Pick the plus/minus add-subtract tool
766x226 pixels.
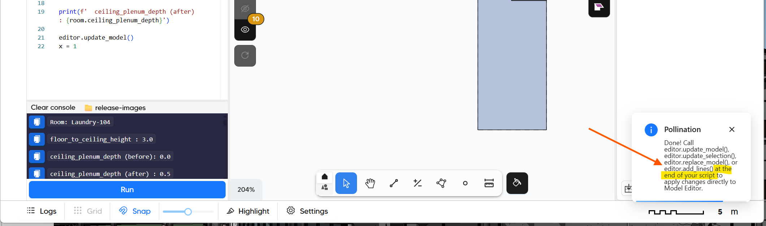(x=418, y=183)
